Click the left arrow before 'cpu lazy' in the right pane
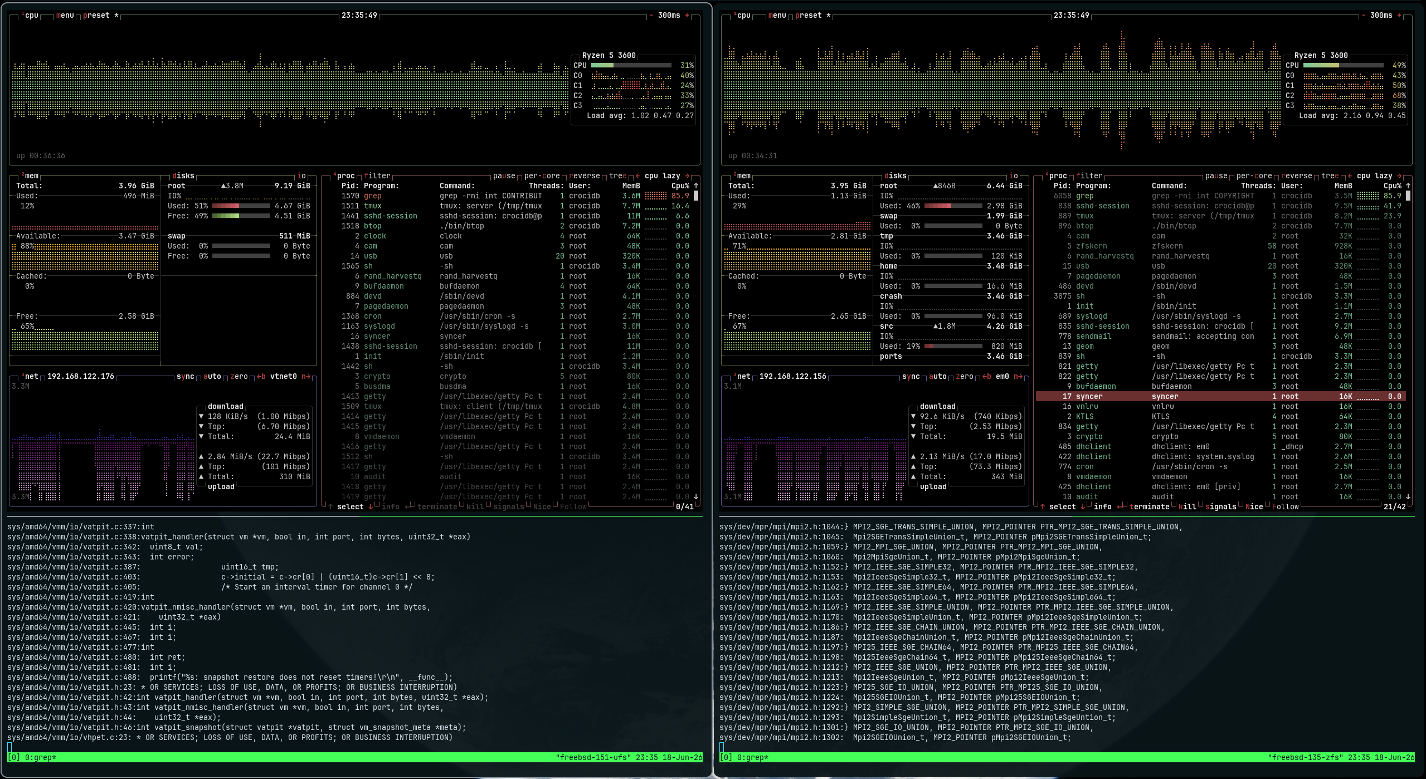This screenshot has height=779, width=1426. 1350,176
